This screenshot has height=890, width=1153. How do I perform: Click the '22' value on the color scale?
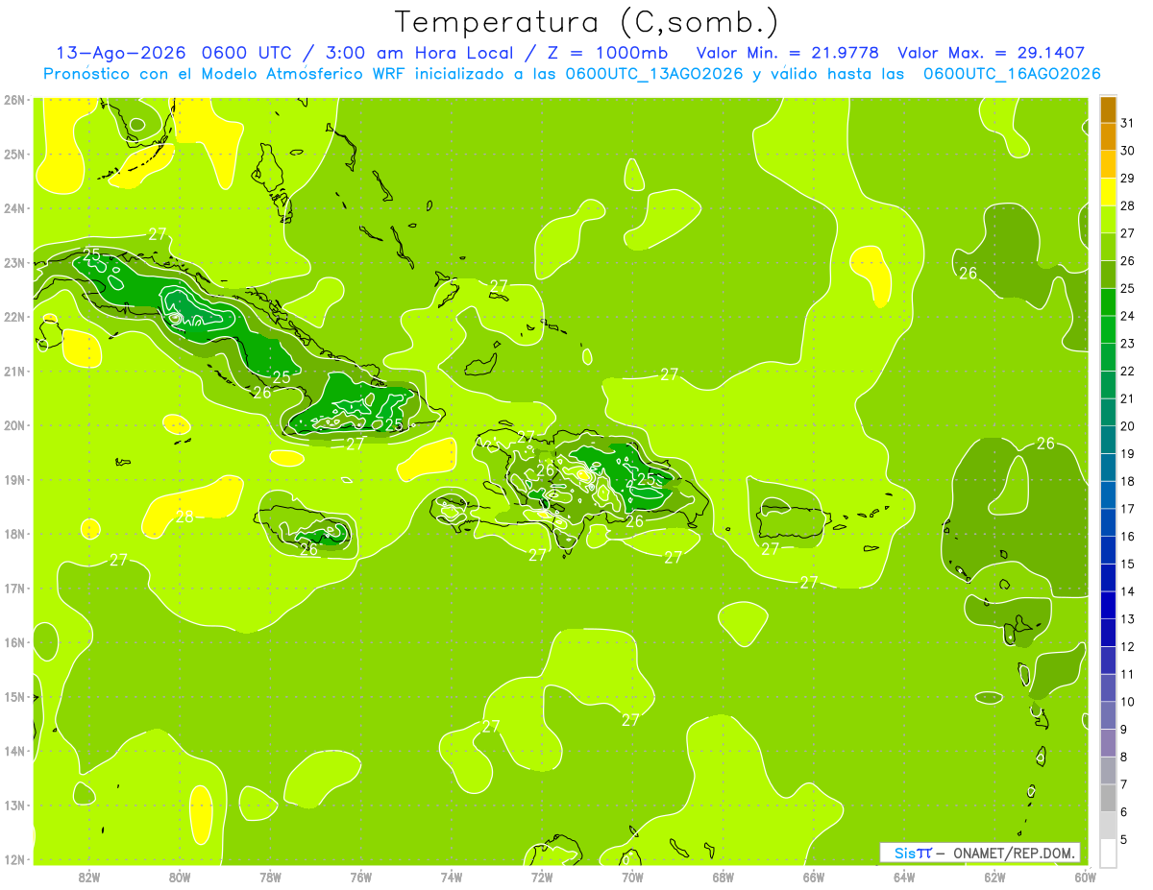click(x=1128, y=371)
